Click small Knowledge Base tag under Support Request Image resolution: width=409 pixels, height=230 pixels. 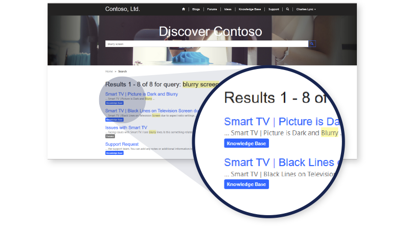click(x=115, y=153)
